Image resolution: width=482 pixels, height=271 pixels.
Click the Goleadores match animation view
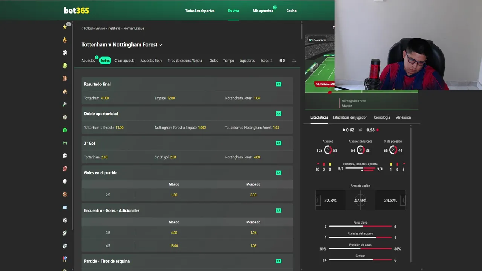(x=320, y=64)
